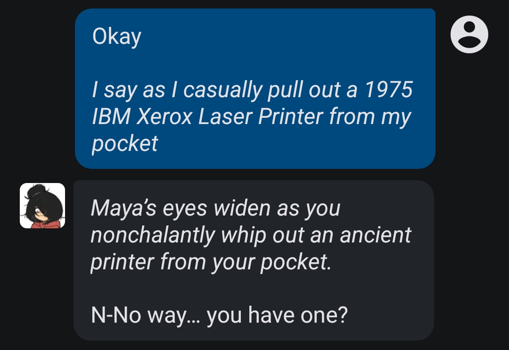Viewport: 509px width, 350px height.
Task: Click "nonchalantly whip out an ancient" line
Action: [251, 234]
